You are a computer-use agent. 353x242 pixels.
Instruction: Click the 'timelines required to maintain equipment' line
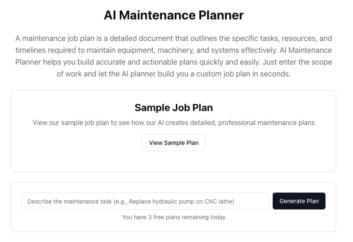coord(174,50)
